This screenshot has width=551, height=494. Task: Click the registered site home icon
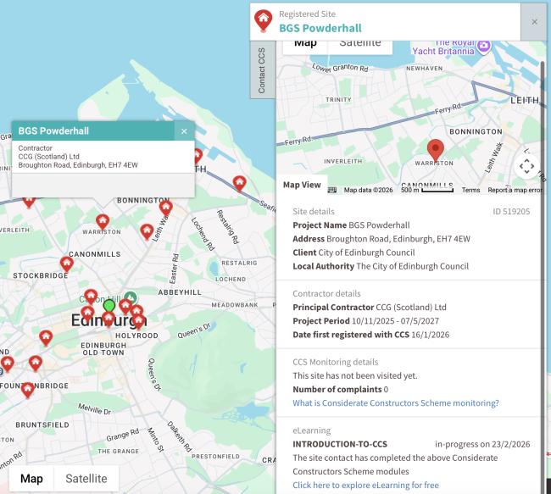coord(264,19)
